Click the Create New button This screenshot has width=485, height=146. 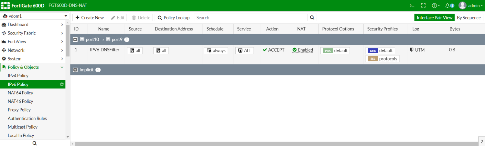(90, 17)
